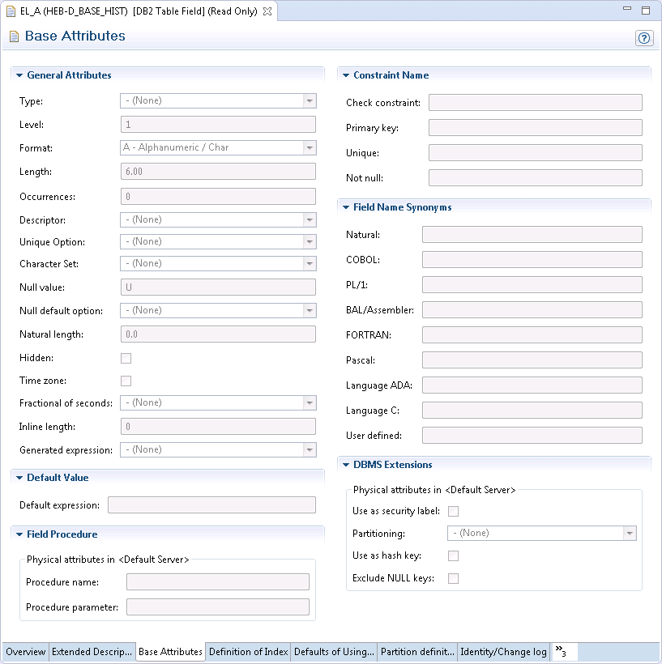Click the hidden tabs overflow chevron
The image size is (662, 664).
click(561, 651)
